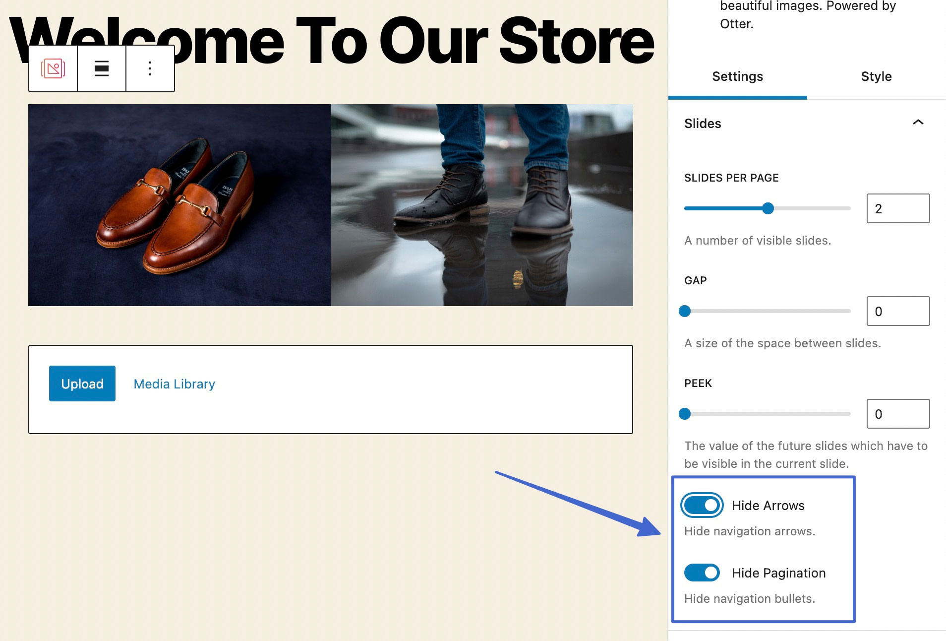946x641 pixels.
Task: Click the Upload button
Action: [x=82, y=384]
